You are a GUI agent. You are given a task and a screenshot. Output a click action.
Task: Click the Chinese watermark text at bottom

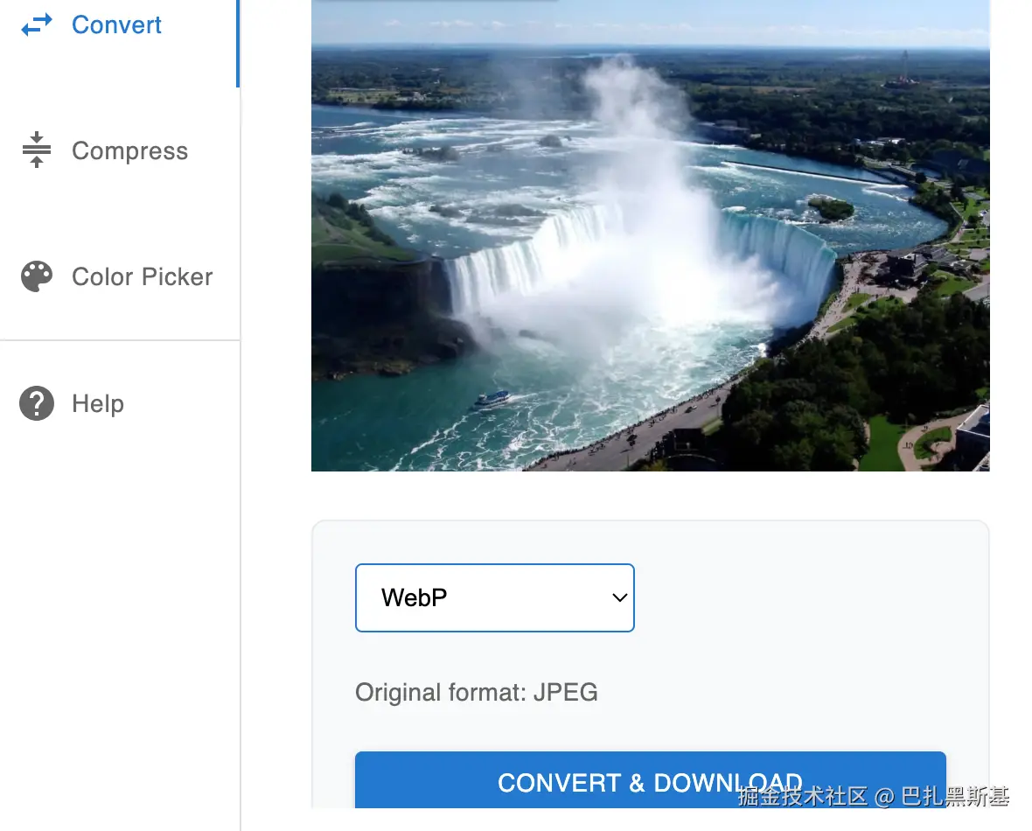pos(874,796)
